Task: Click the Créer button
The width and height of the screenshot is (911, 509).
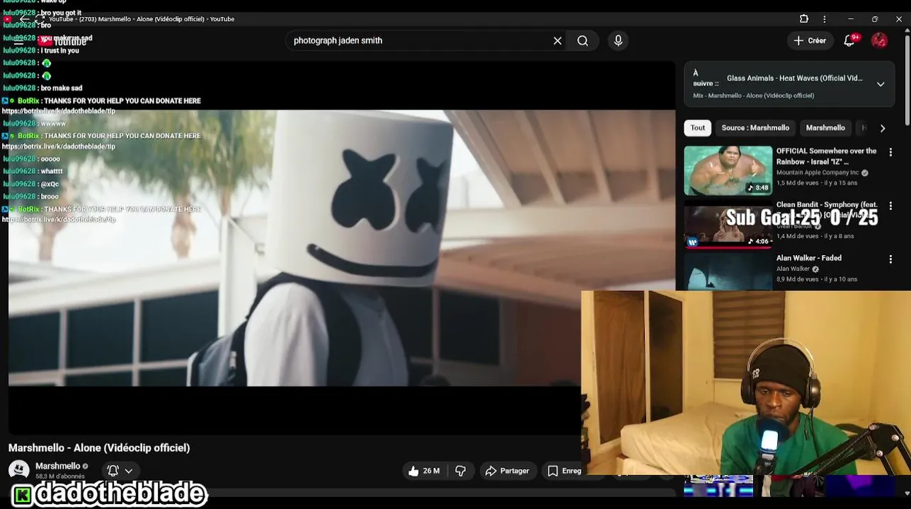Action: coord(810,41)
